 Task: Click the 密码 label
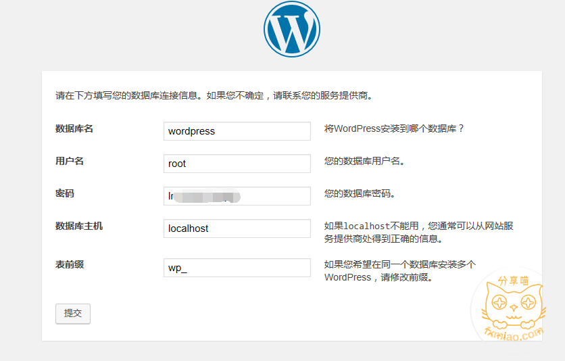click(x=65, y=193)
